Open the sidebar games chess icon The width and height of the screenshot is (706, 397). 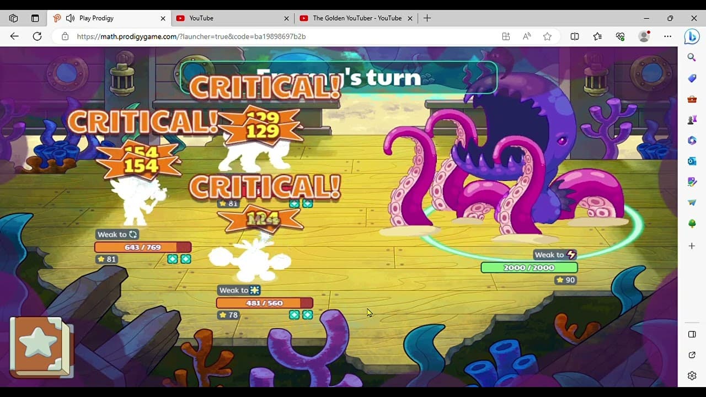point(692,120)
